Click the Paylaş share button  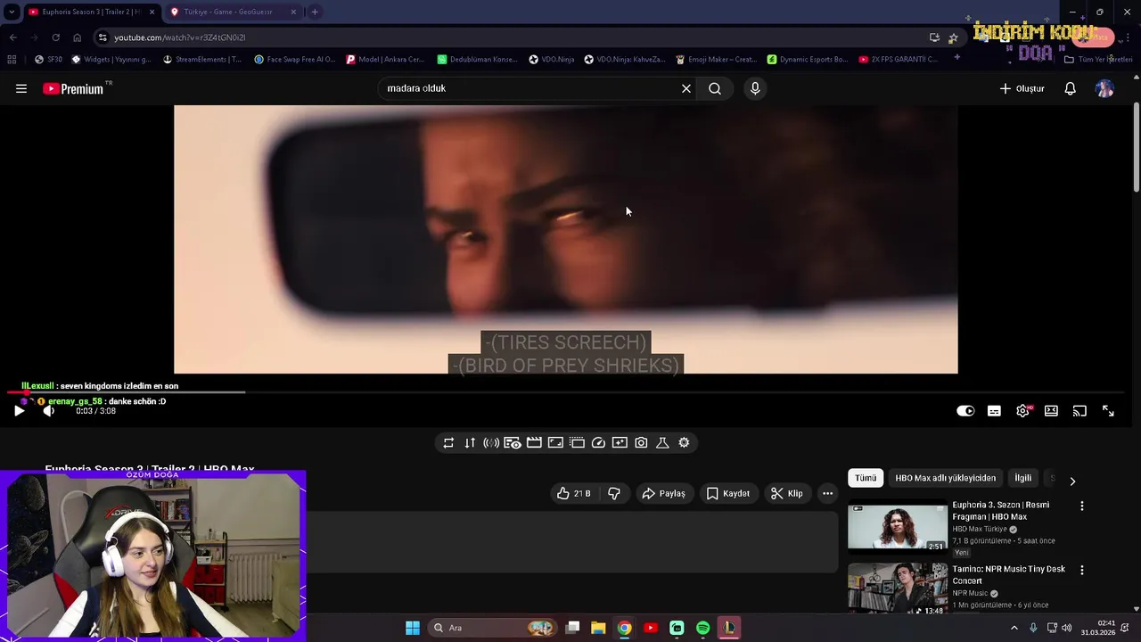664,493
